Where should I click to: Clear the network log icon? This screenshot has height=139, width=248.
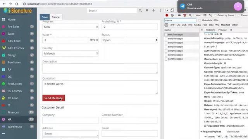pos(172,15)
